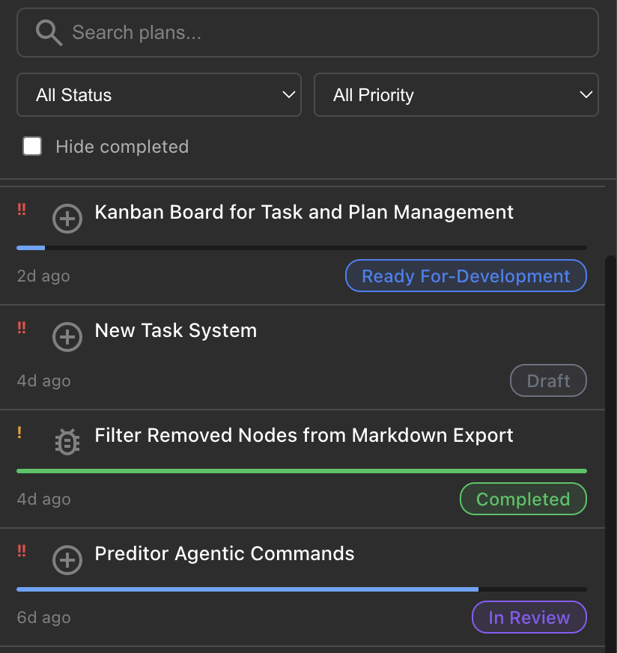Click red priority marker on New Task System
The image size is (617, 653).
(22, 327)
